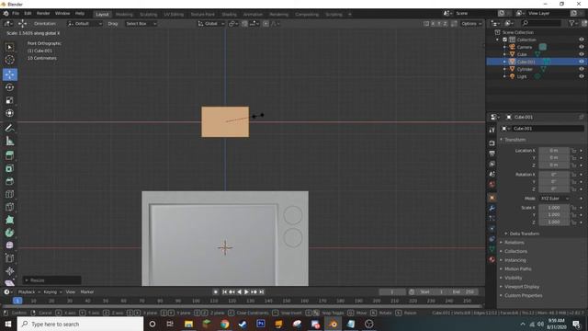The height and width of the screenshot is (331, 588).
Task: Select the Select Box tool in toolbar
Action: [10, 47]
